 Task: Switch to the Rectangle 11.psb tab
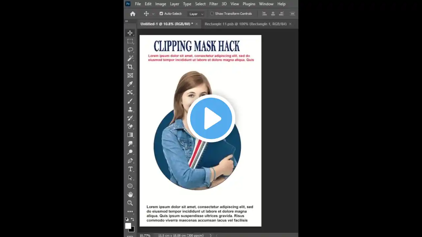[245, 24]
